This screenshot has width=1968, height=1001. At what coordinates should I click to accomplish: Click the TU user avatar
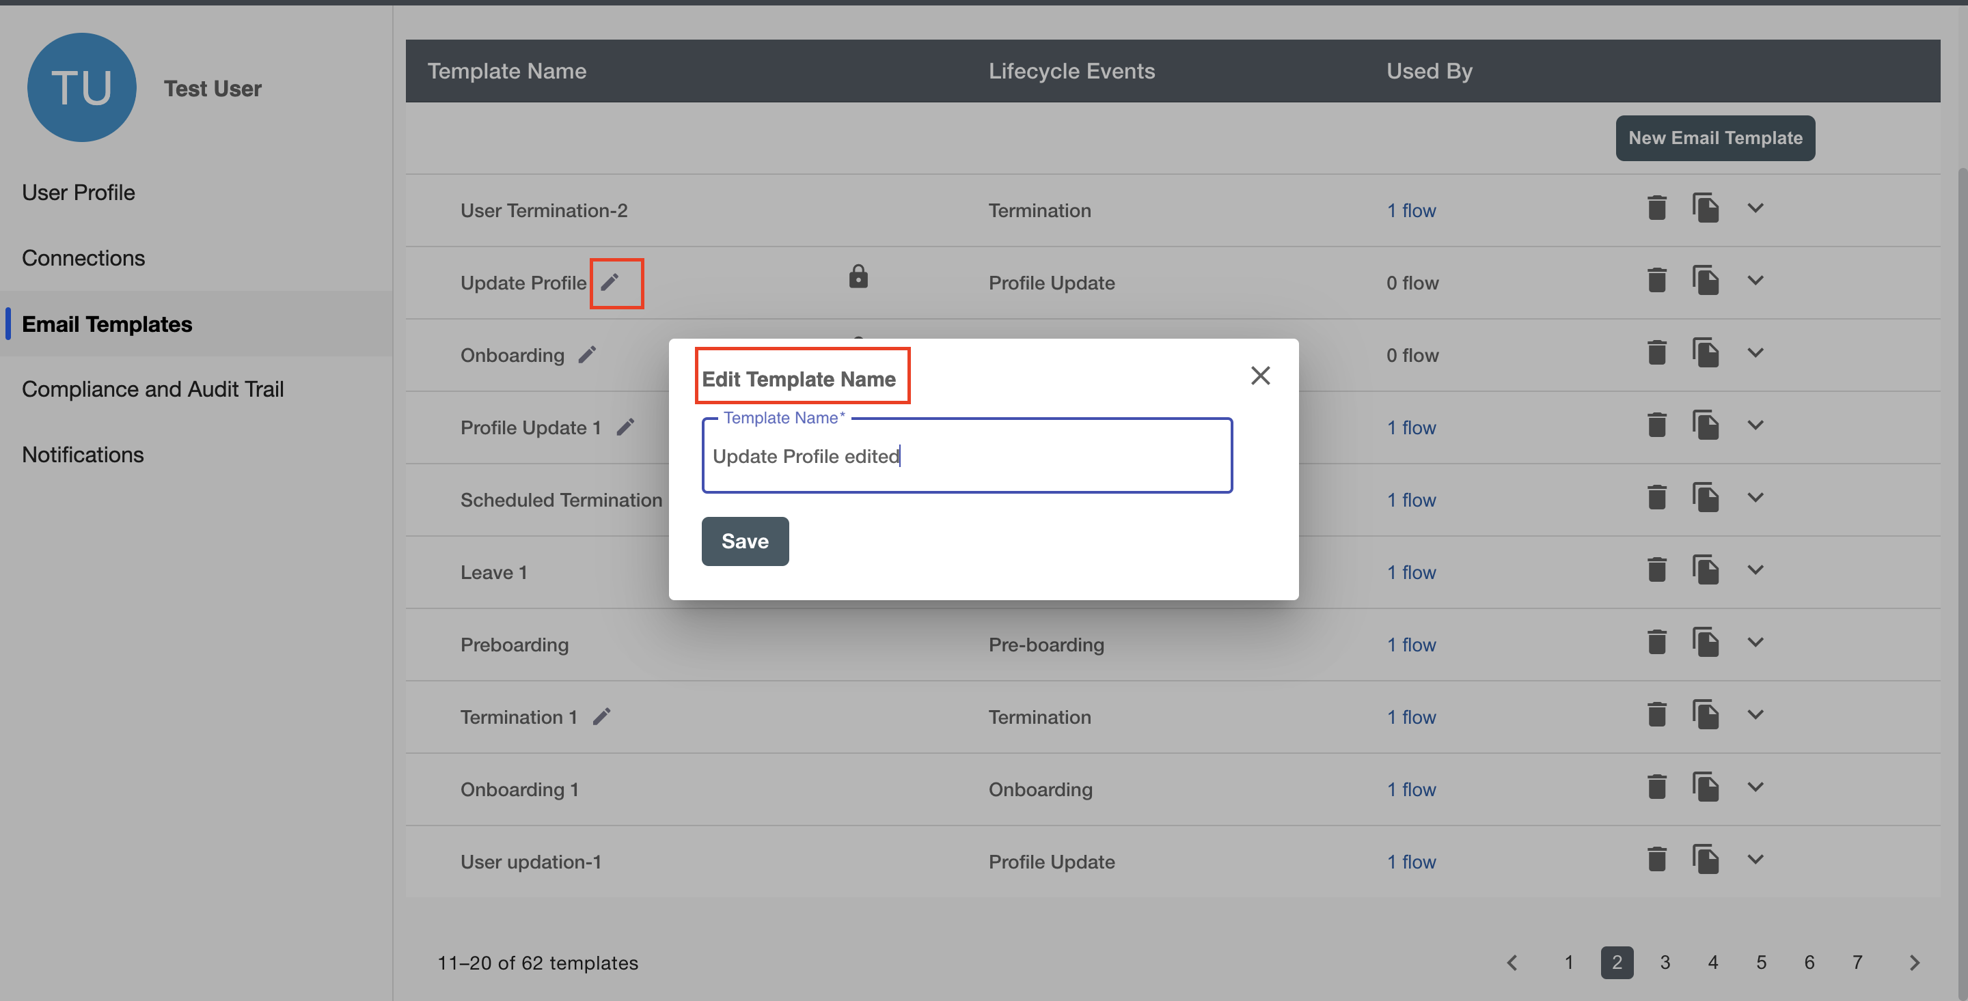coord(82,87)
